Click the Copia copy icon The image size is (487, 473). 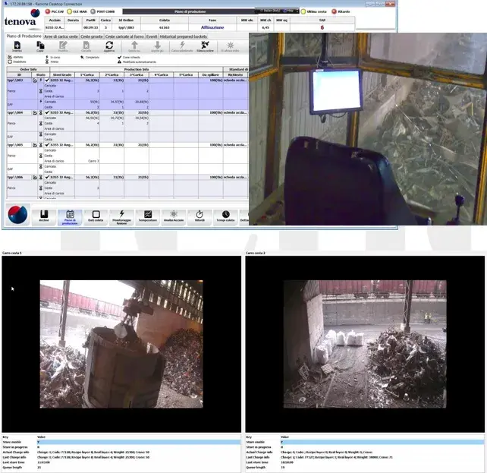40,46
